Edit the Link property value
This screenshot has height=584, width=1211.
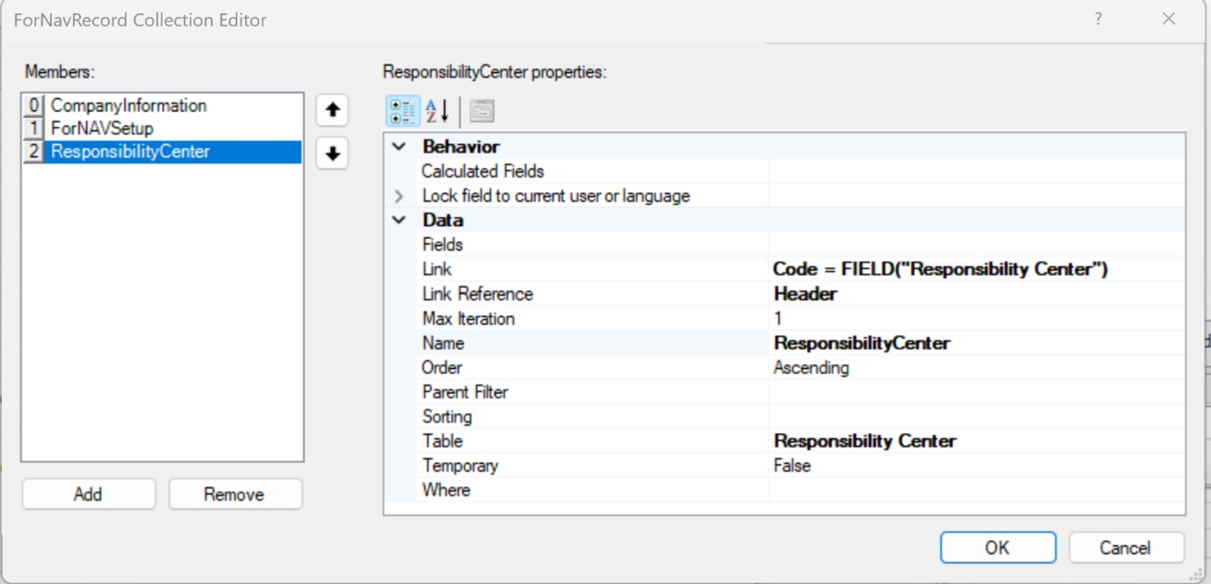pos(977,270)
